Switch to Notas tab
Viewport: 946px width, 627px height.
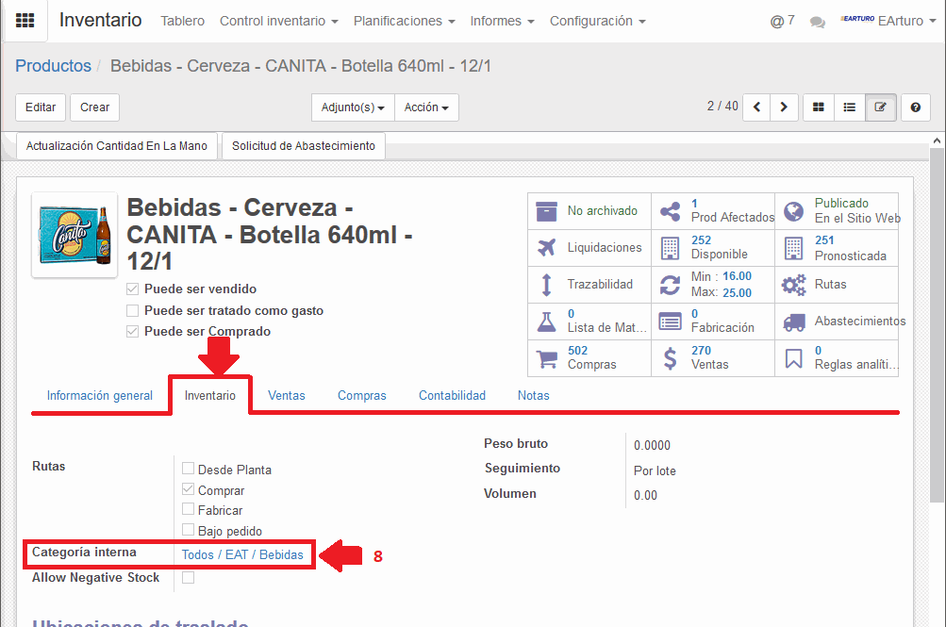[533, 395]
